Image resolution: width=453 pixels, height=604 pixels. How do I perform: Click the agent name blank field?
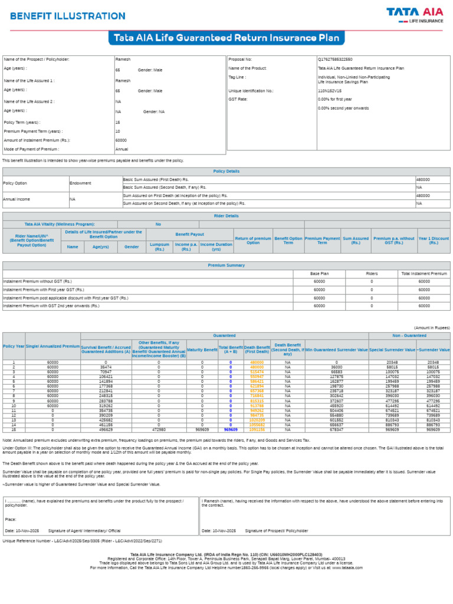point(14,501)
